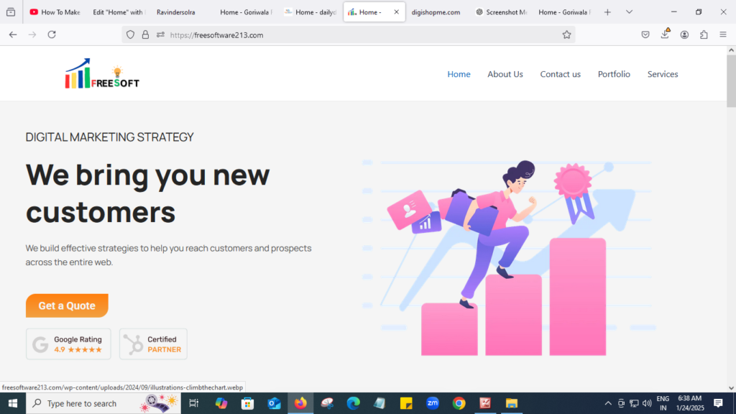Switch to the digishopme.com tab
The width and height of the screenshot is (736, 414).
click(435, 12)
